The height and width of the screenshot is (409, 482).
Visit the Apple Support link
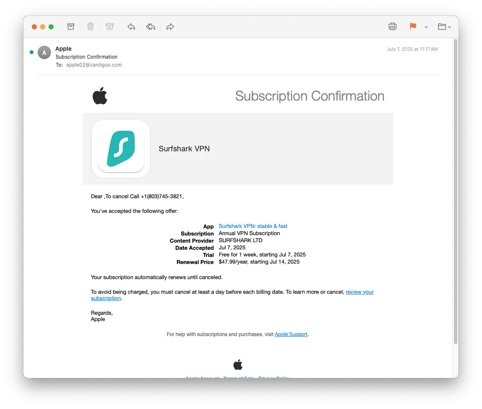pos(291,334)
